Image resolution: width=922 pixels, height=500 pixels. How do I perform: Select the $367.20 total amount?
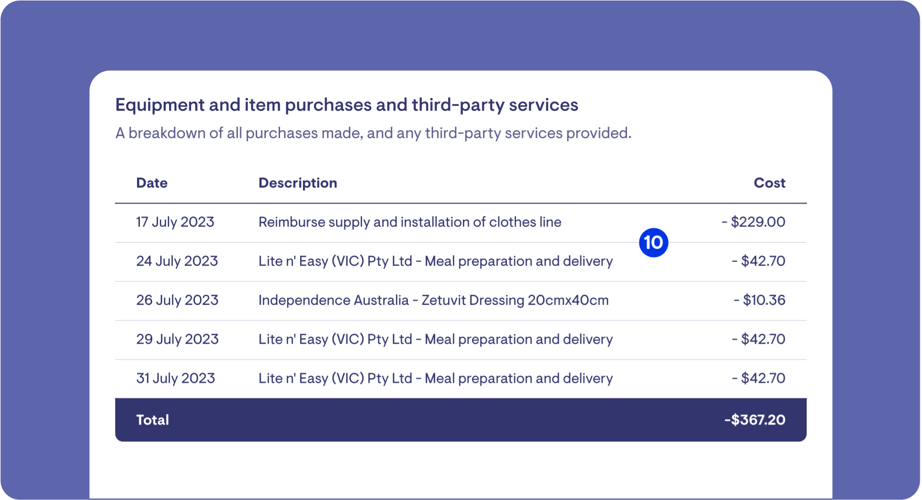point(754,420)
